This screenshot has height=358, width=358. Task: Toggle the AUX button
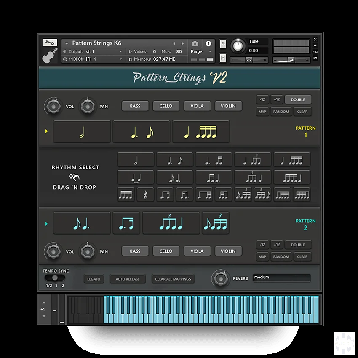click(x=315, y=52)
